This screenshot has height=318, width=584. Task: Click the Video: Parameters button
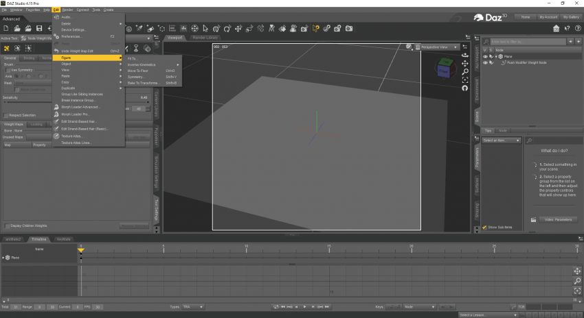click(558, 219)
